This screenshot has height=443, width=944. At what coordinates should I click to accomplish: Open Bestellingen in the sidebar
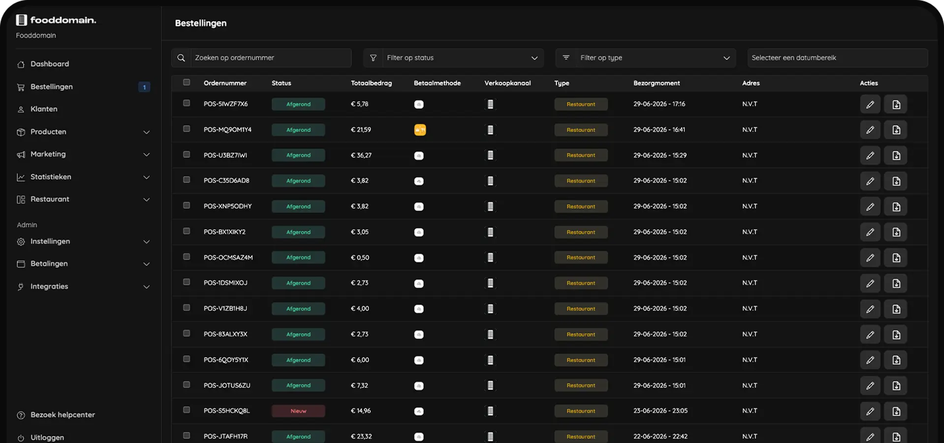click(x=52, y=87)
